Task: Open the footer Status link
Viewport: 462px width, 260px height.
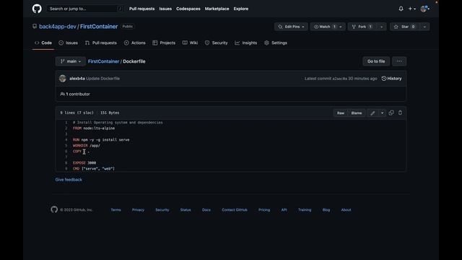Action: tap(186, 210)
